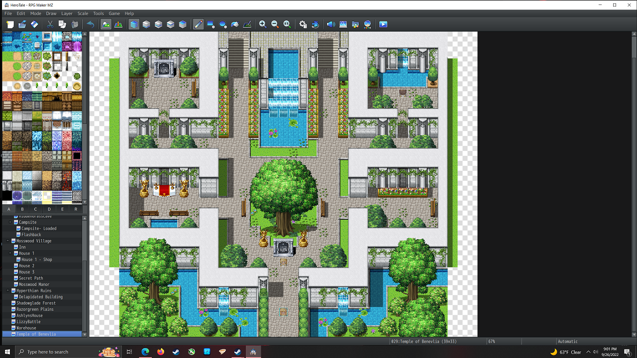Image resolution: width=637 pixels, height=358 pixels.
Task: Switch to tileset tab C
Action: [x=35, y=209]
